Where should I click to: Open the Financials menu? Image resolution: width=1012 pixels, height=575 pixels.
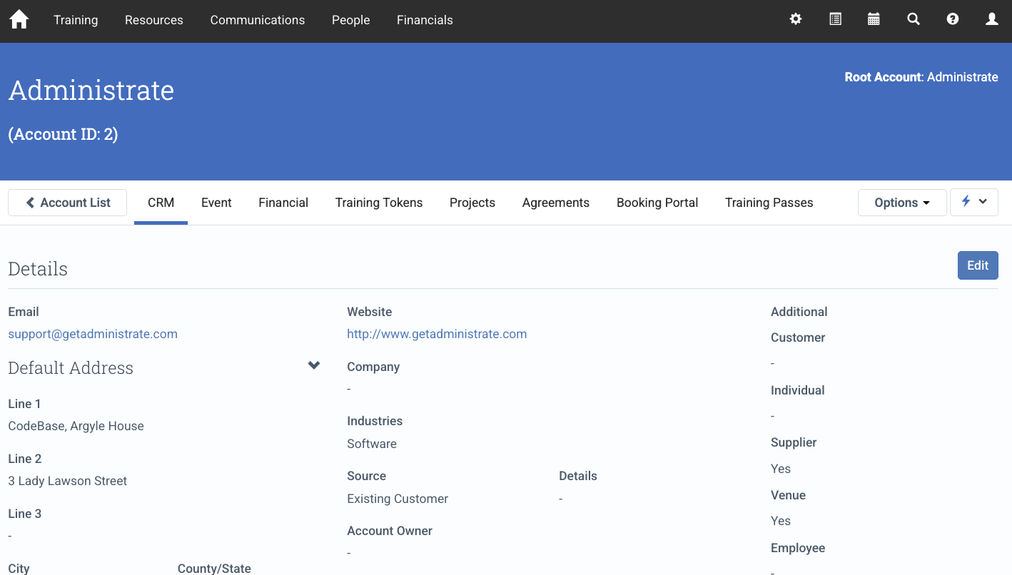click(425, 20)
